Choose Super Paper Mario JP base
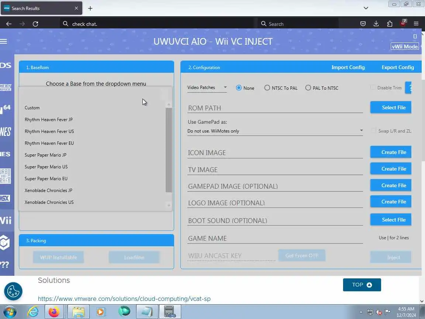Image resolution: width=425 pixels, height=319 pixels. [x=92, y=155]
